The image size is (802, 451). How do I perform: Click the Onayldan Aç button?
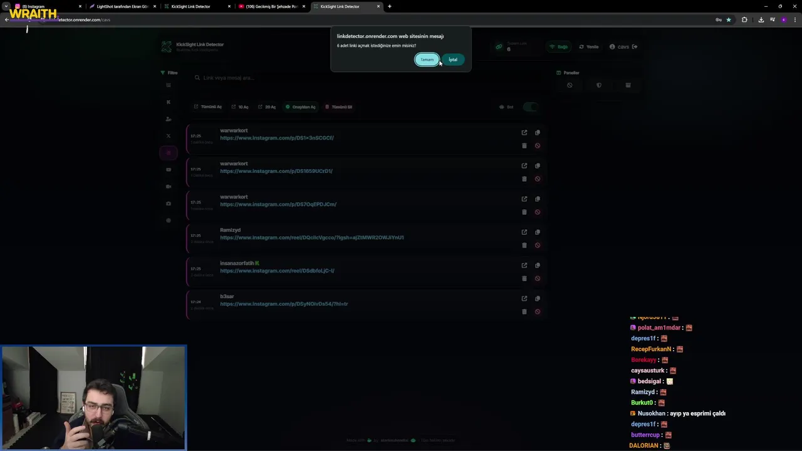301,107
